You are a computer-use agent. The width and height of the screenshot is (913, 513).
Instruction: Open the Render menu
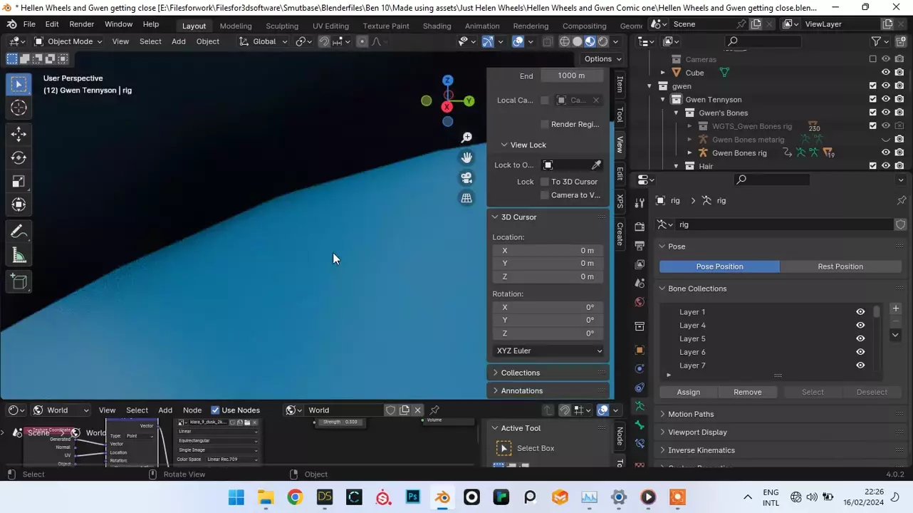point(81,24)
